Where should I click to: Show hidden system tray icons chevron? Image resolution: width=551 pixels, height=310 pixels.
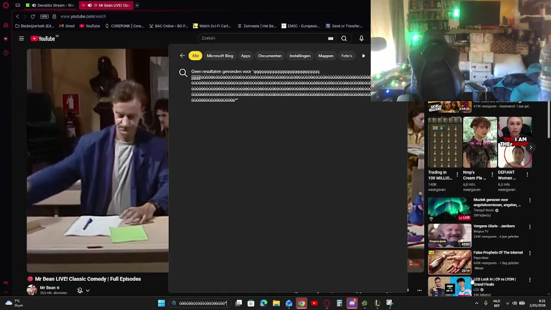point(477,303)
